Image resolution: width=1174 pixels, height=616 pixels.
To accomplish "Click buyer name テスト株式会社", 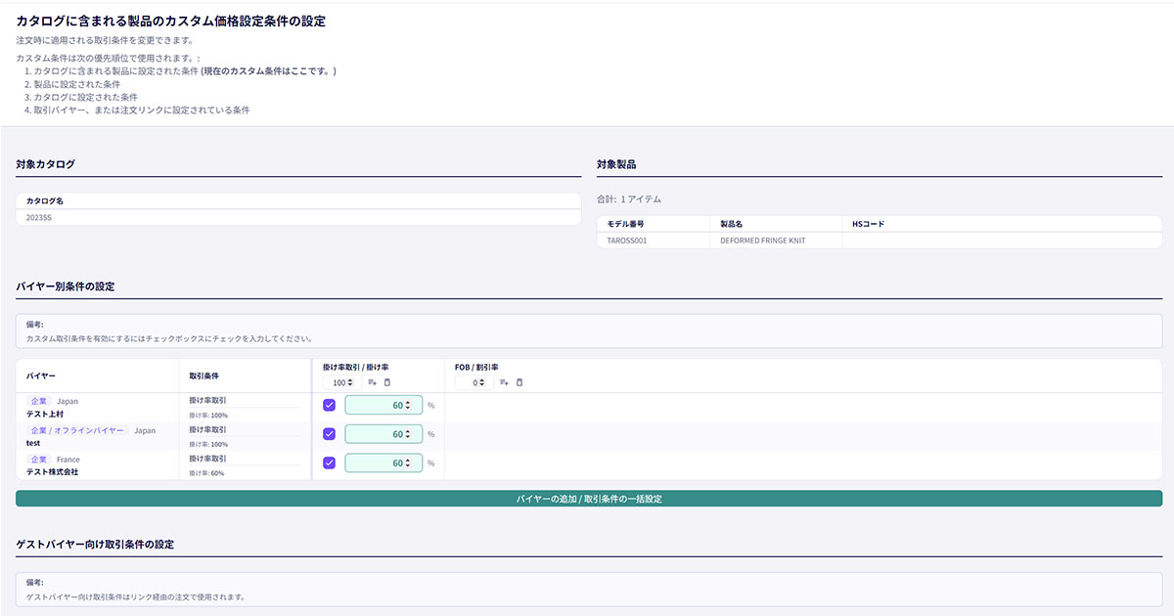I will click(52, 471).
